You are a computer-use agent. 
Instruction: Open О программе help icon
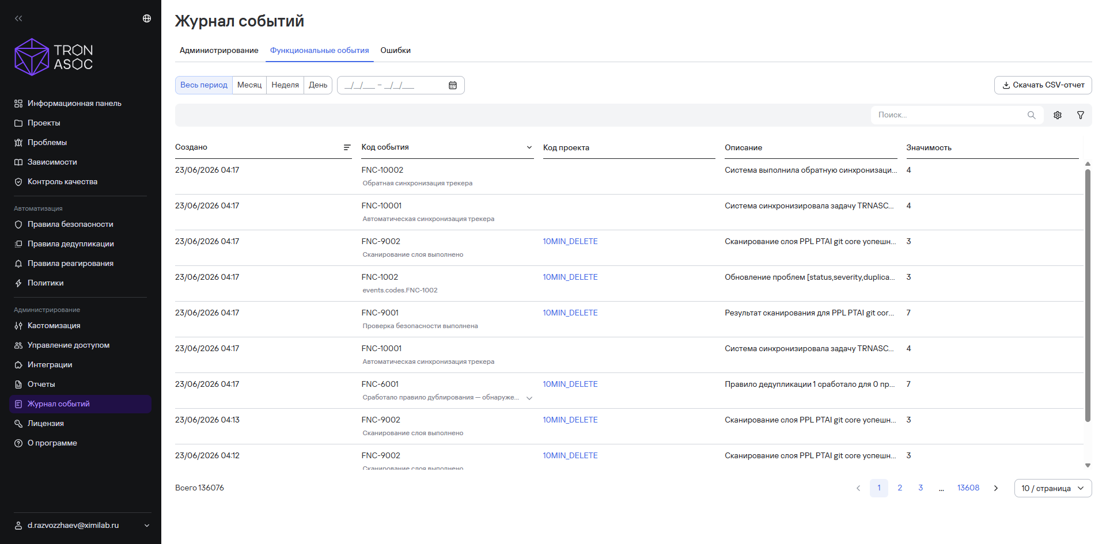click(18, 443)
